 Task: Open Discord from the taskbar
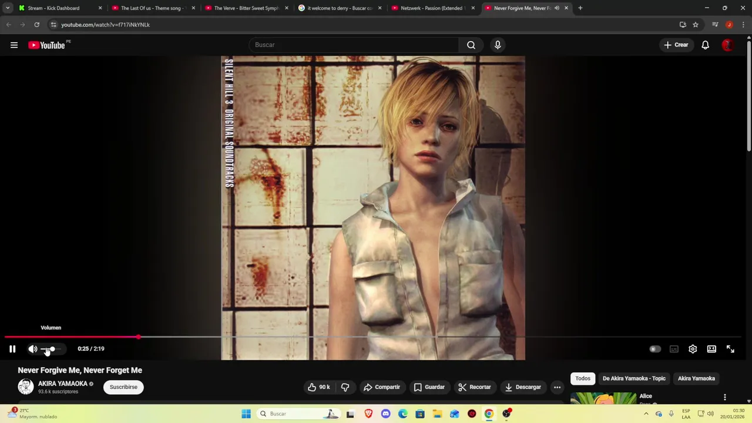(x=385, y=414)
